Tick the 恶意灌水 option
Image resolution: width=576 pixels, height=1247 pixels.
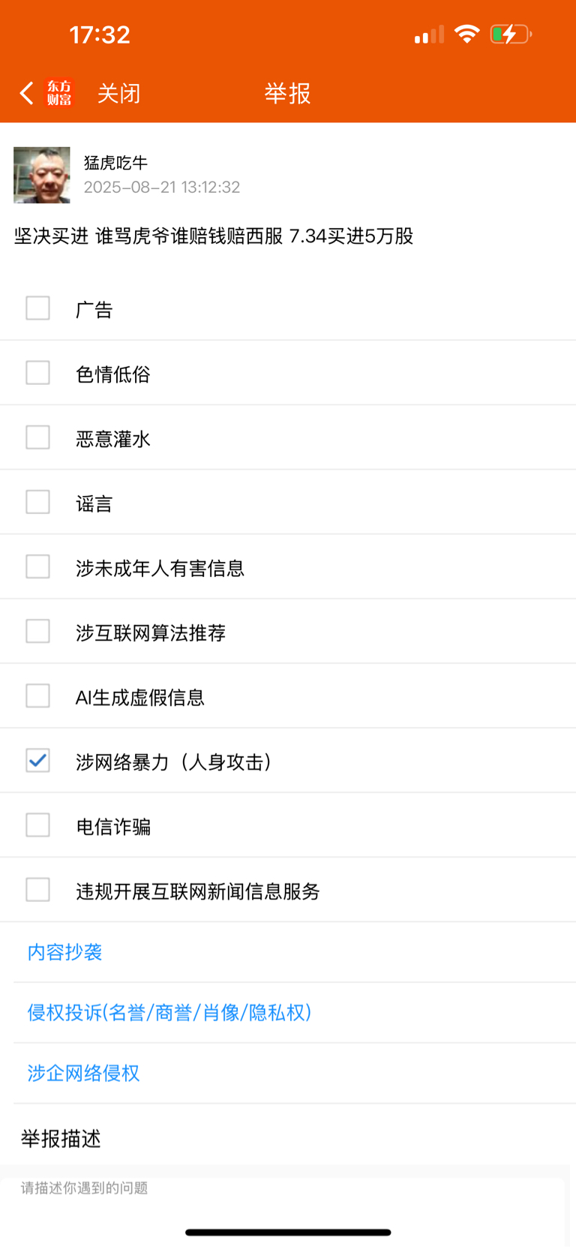coord(37,437)
